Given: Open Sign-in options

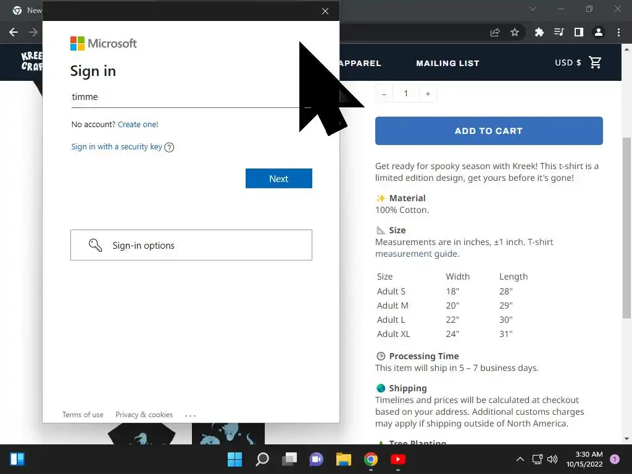Looking at the screenshot, I should coord(191,245).
